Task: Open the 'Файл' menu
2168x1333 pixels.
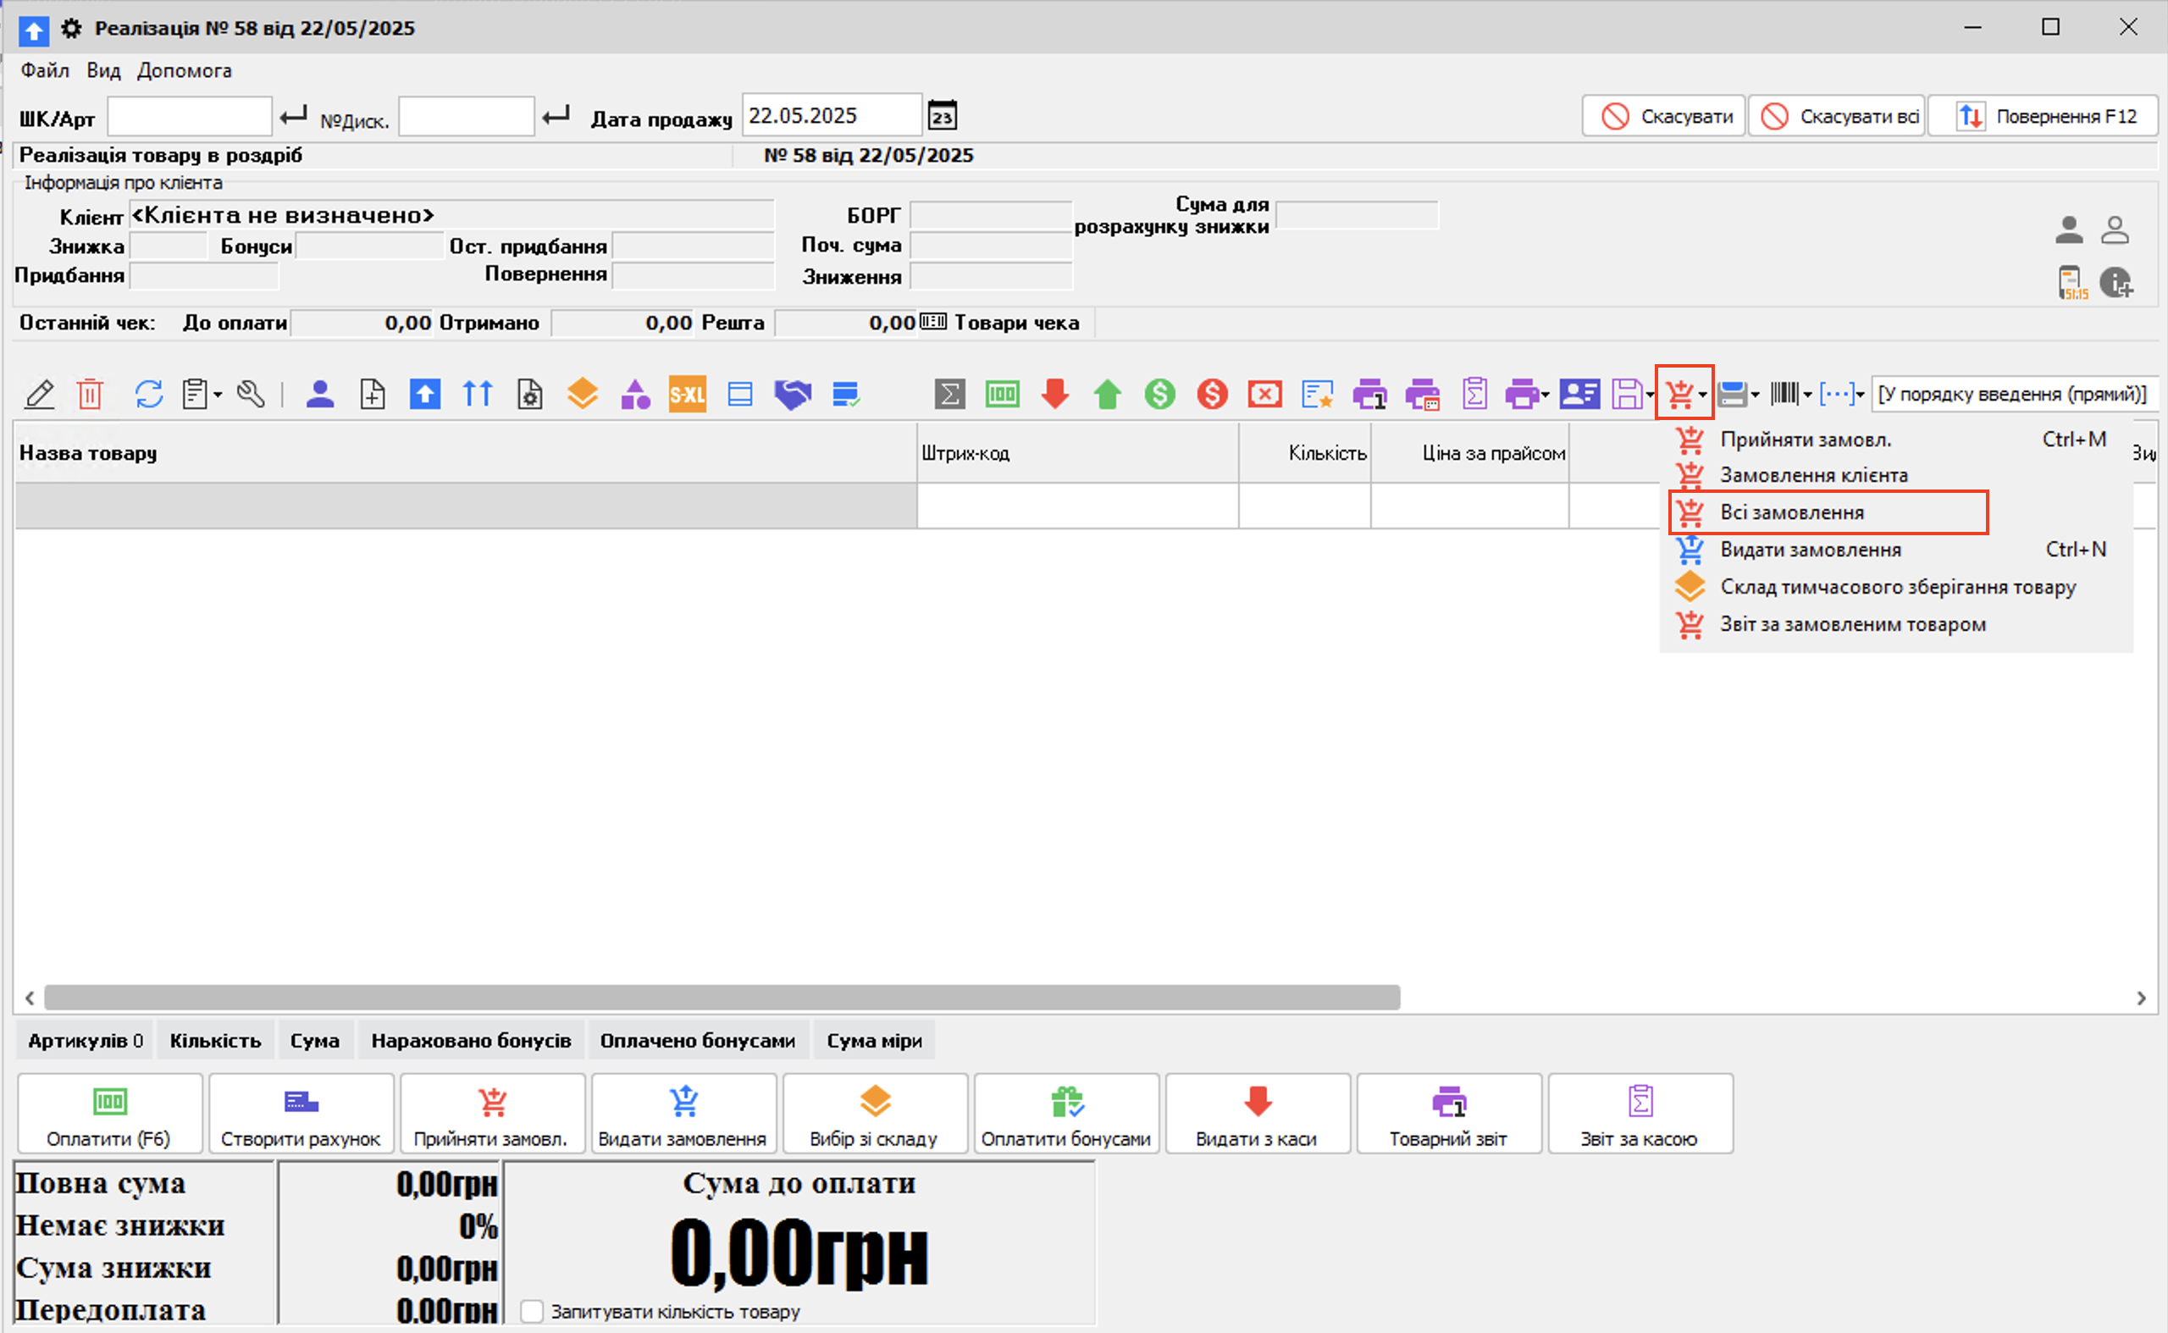Action: coord(44,70)
